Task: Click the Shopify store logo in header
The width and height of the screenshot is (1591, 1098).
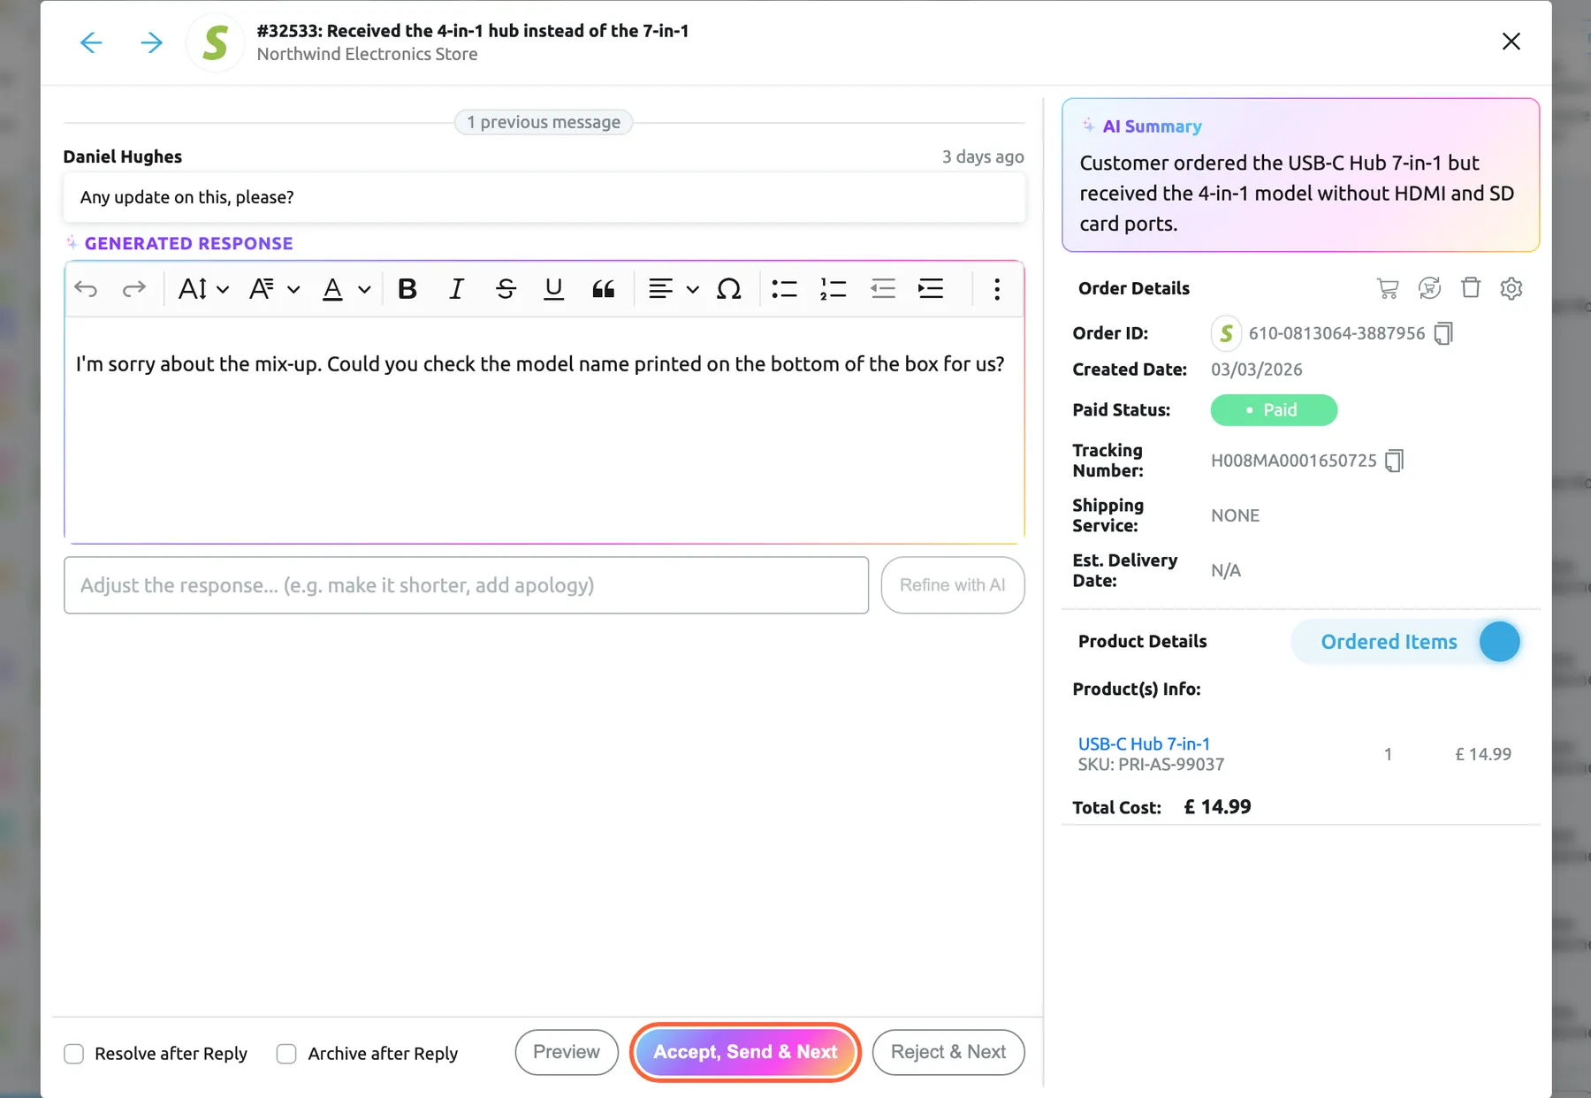Action: coord(215,42)
